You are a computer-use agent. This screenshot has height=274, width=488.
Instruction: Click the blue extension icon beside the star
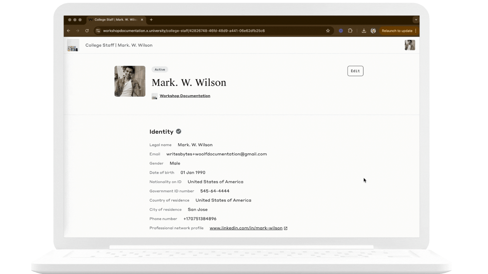pyautogui.click(x=341, y=31)
